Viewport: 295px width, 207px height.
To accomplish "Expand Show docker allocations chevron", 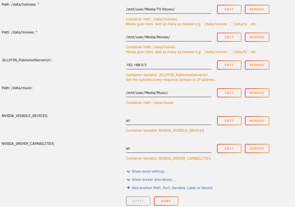I will click(128, 180).
